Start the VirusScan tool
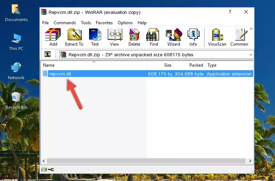 coord(217,37)
